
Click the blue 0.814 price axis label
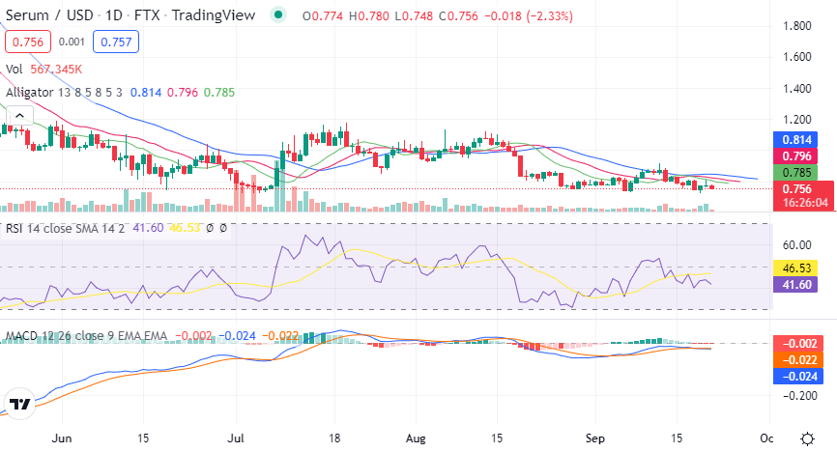(x=795, y=140)
